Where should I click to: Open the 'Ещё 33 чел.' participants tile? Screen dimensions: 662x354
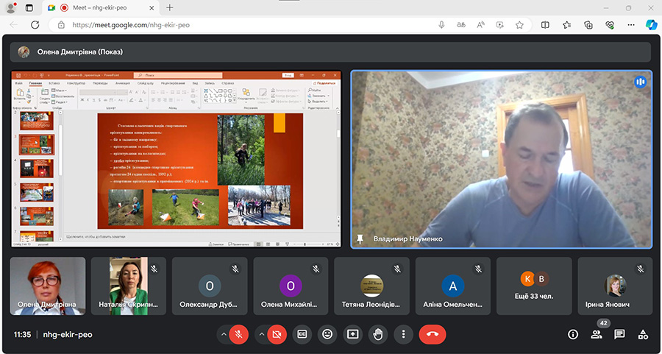tap(533, 286)
